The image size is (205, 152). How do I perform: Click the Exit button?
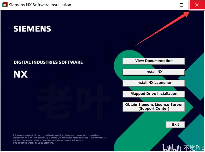[x=175, y=125]
